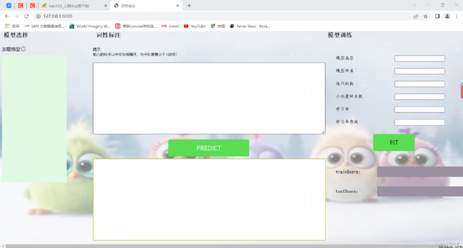Image resolution: width=463 pixels, height=248 pixels.
Task: Open the YouTube bookmark
Action: point(194,26)
